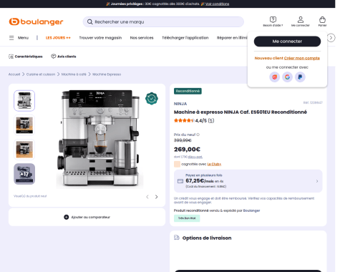This screenshot has width=340, height=272.
Task: Open the Avis clients tab
Action: click(x=64, y=57)
